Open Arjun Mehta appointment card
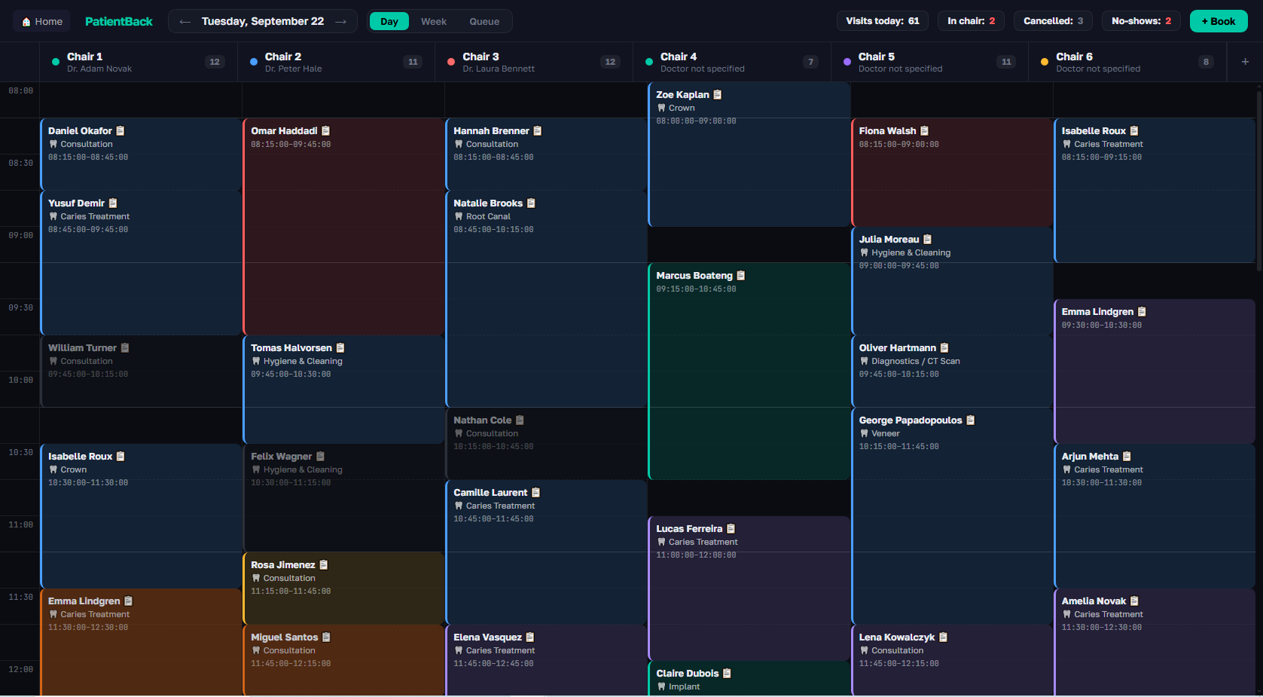 [1155, 515]
